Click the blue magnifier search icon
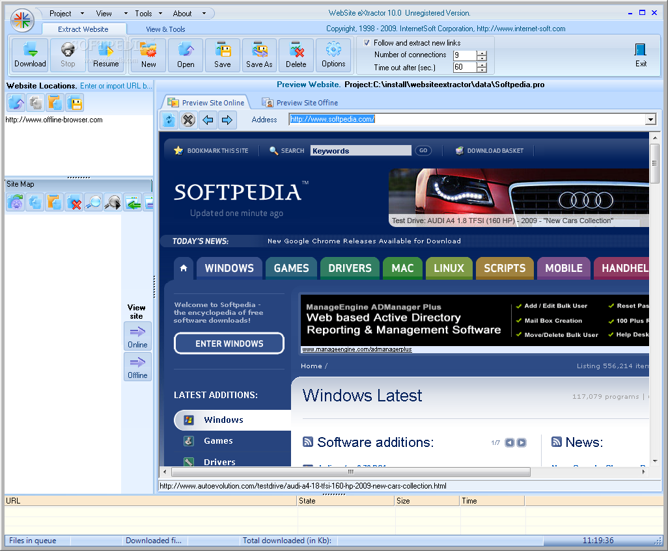Viewport: 668px width, 551px height. tap(93, 202)
